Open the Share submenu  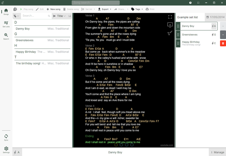point(121,9)
